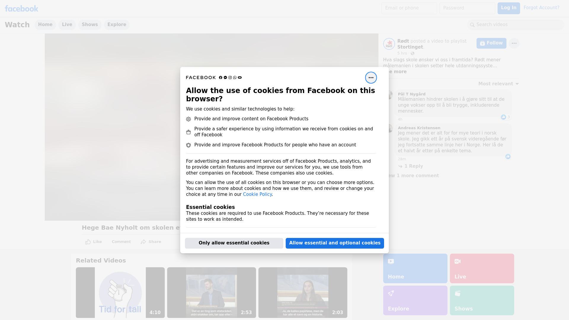Click the Rødt page profile picture
This screenshot has width=569, height=320.
[x=389, y=44]
